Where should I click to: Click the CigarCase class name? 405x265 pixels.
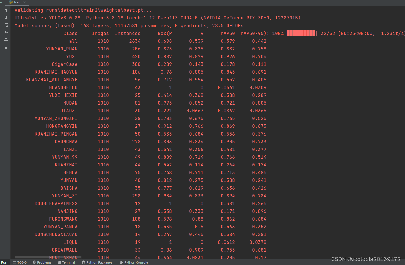coord(65,64)
